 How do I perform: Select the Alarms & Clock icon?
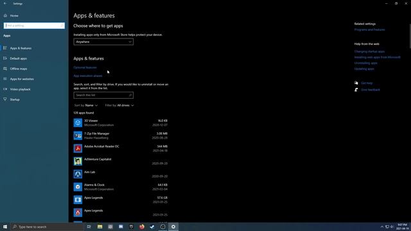pyautogui.click(x=78, y=187)
